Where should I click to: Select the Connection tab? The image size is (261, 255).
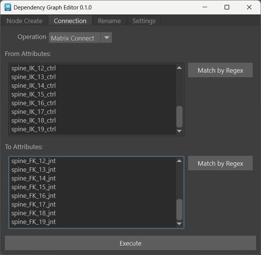point(70,21)
